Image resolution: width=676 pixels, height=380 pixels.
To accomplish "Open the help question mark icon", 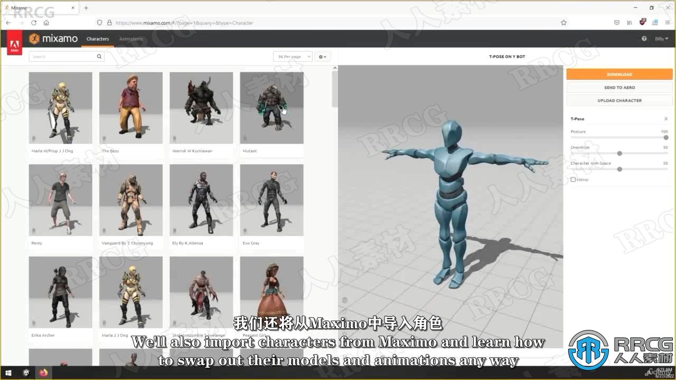I will click(644, 39).
